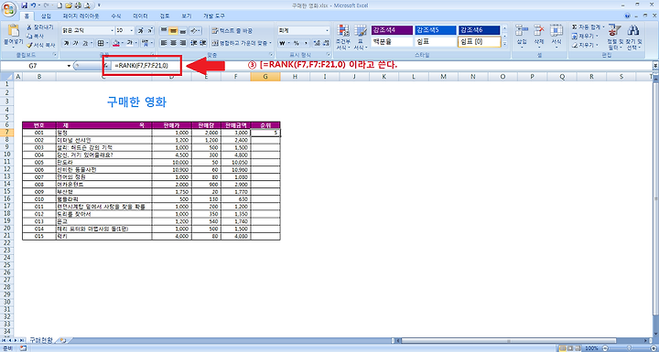Switch to the 검토 review tab
Screen dimensions: 659x352
pos(165,16)
